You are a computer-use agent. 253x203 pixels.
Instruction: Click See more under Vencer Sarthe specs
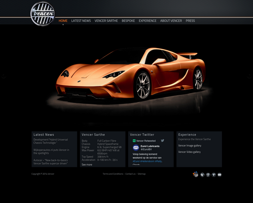(87, 164)
